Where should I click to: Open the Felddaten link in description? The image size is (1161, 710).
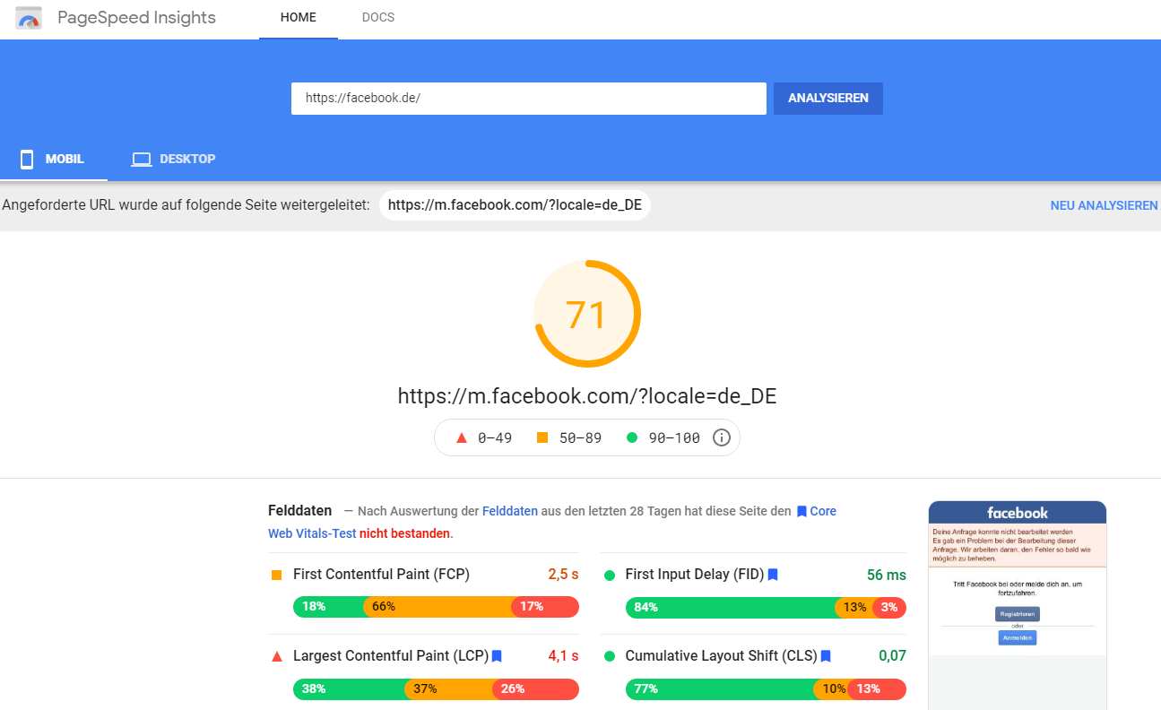pos(510,511)
